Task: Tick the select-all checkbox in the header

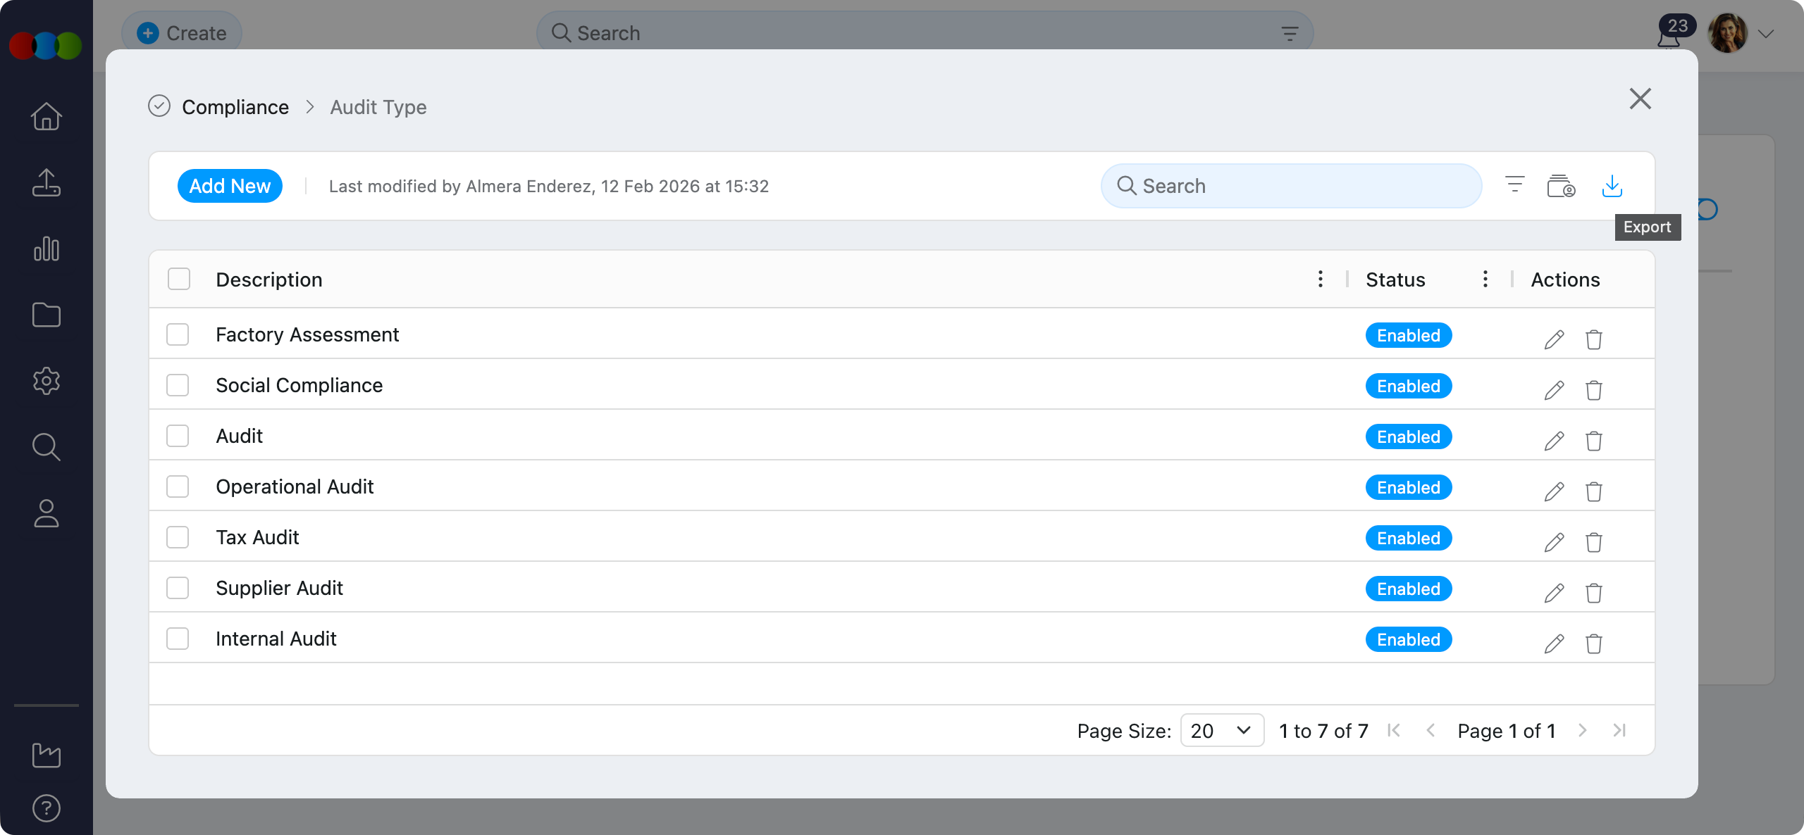Action: pyautogui.click(x=179, y=280)
